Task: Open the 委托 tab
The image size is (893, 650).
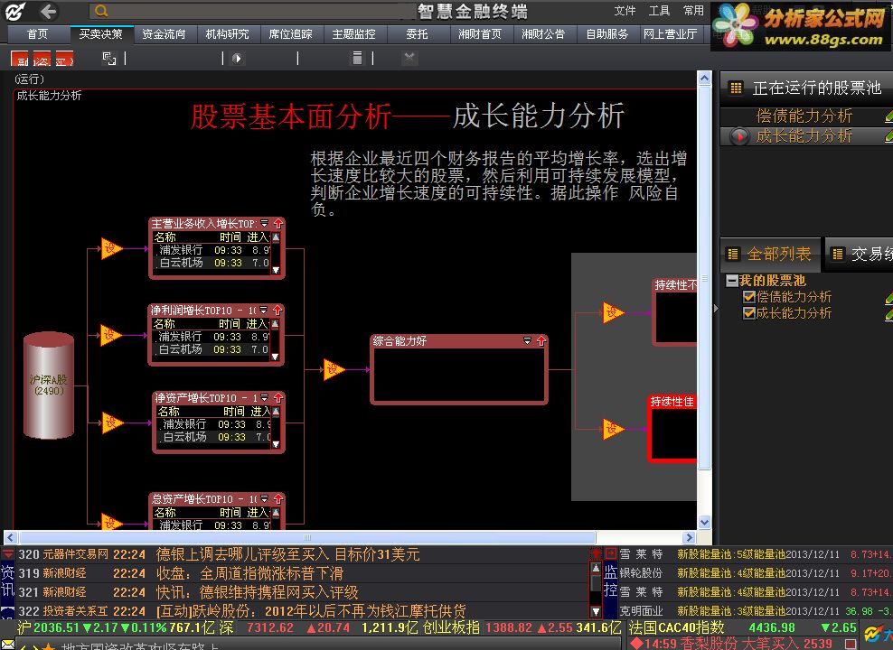Action: 417,34
